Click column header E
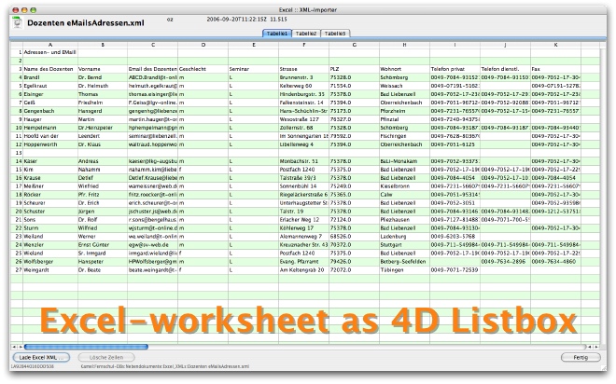Image resolution: width=616 pixels, height=384 pixels. coord(253,45)
